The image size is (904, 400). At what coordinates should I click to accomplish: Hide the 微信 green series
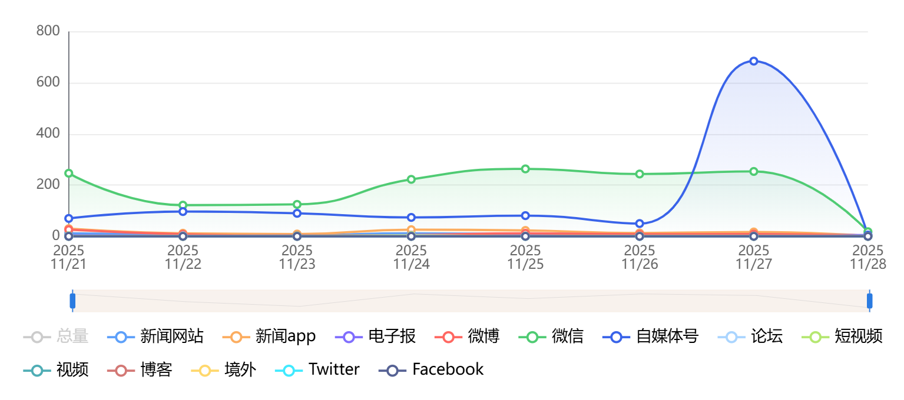[551, 337]
